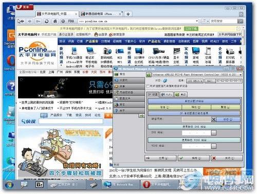257x194 pixels.
Task: Open the Windows Start button
Action: [9, 185]
